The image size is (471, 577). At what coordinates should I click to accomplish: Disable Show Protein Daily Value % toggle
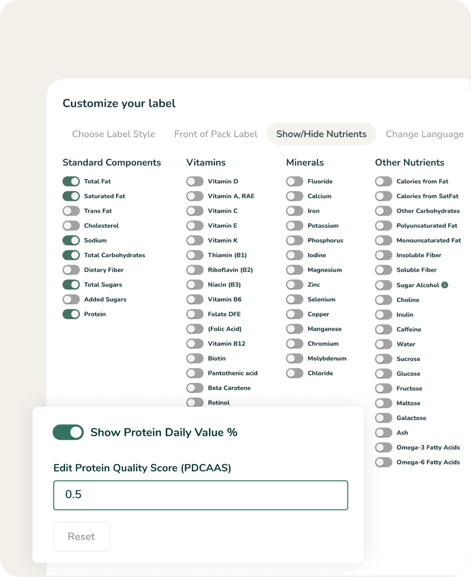68,432
